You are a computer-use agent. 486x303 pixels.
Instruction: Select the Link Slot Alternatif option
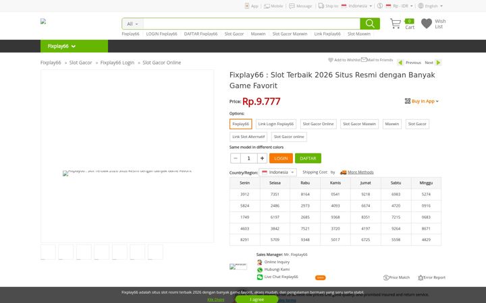point(248,137)
